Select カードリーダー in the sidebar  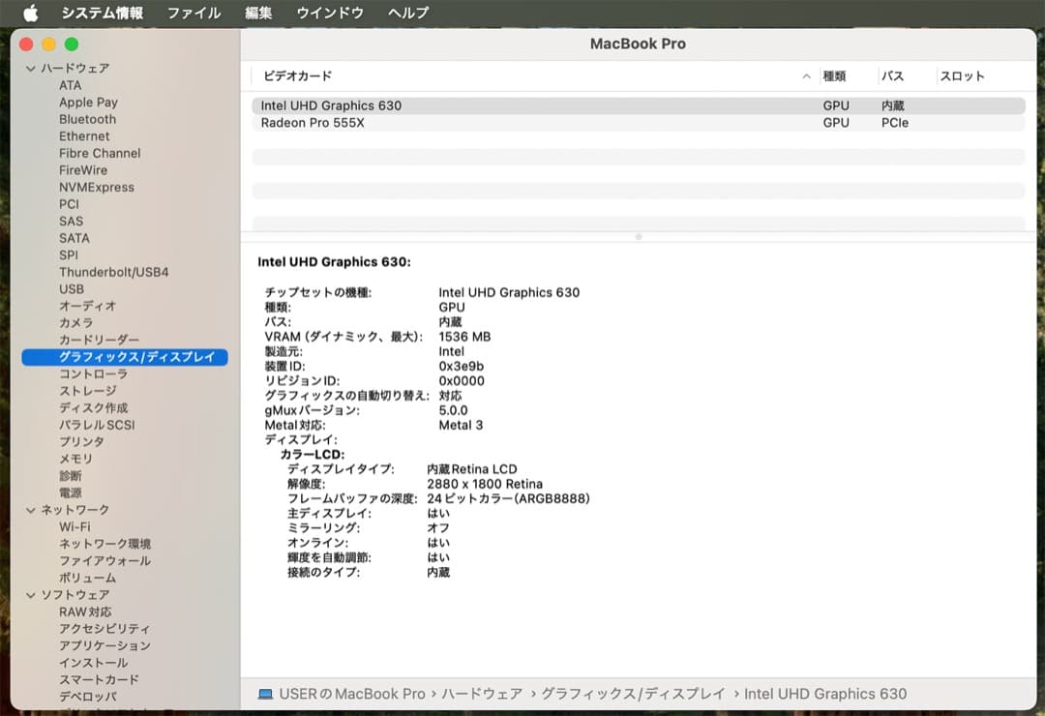point(99,340)
